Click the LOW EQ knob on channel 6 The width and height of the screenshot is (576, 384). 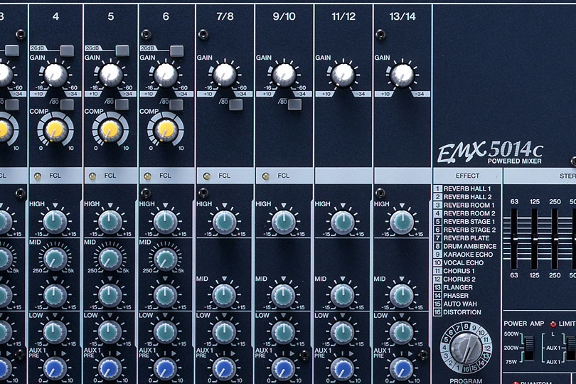click(x=165, y=332)
